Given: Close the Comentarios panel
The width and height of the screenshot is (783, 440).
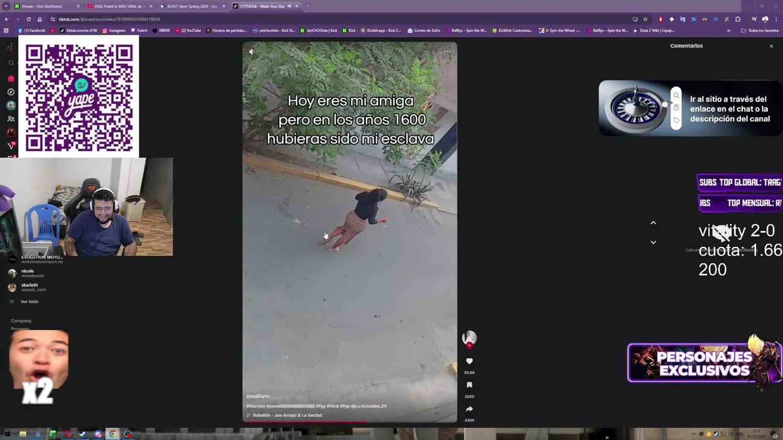Looking at the screenshot, I should [x=771, y=46].
